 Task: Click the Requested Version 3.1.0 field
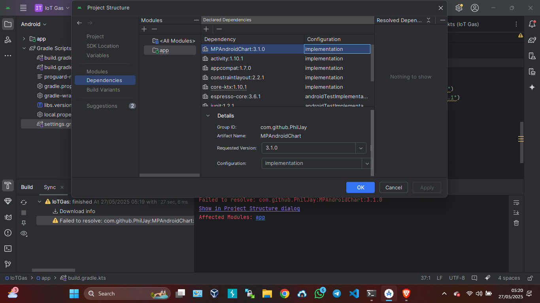309,148
